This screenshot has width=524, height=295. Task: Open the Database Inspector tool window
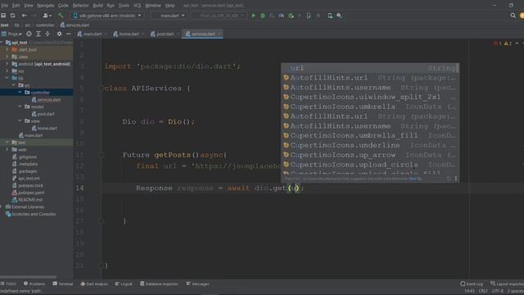tap(159, 284)
